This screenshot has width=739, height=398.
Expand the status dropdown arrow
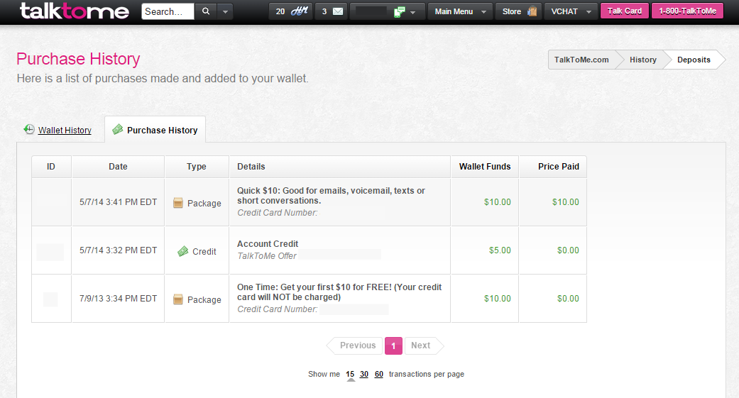(413, 12)
